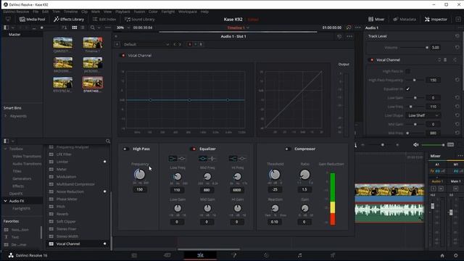Viewport: 464px width, 261px height.
Task: Open Default preset dropdown
Action: point(146,44)
